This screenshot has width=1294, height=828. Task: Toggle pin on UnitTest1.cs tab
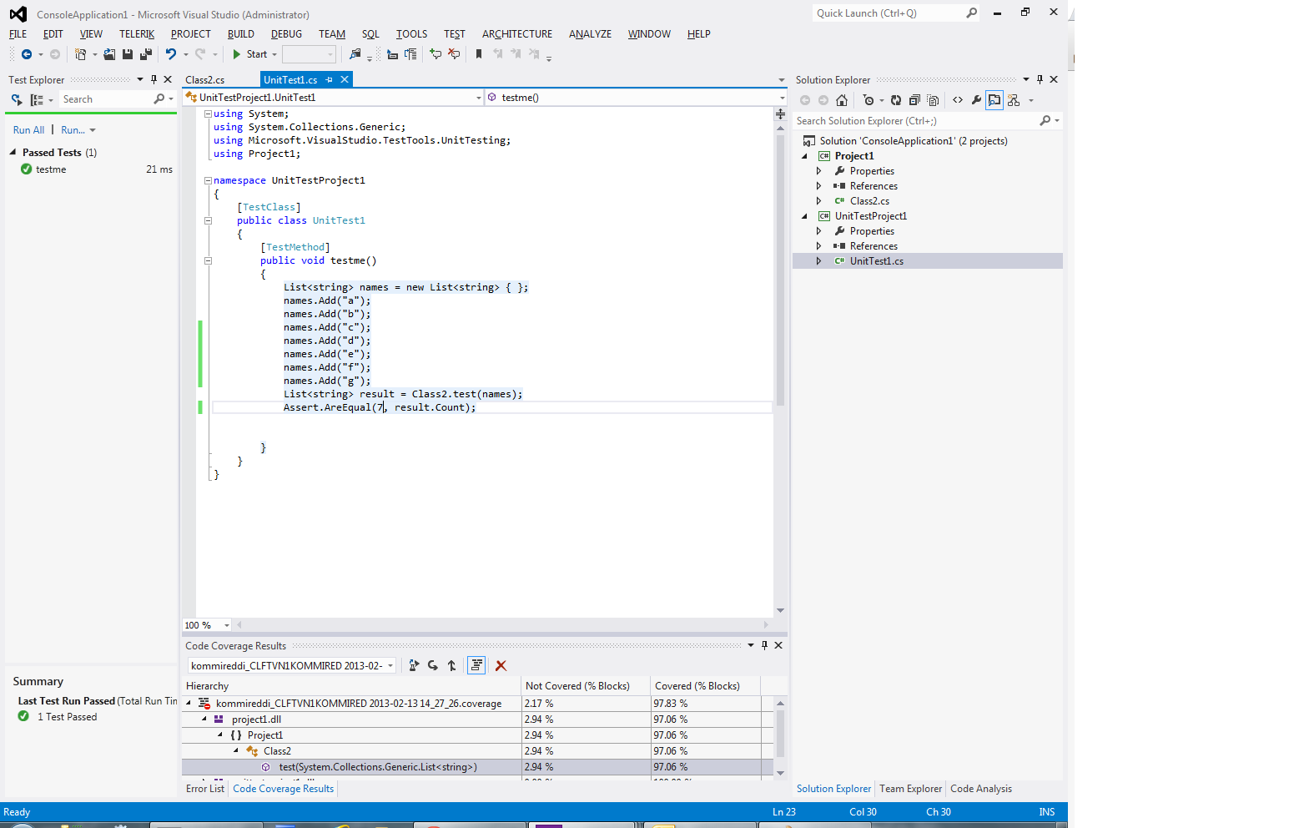click(x=330, y=80)
